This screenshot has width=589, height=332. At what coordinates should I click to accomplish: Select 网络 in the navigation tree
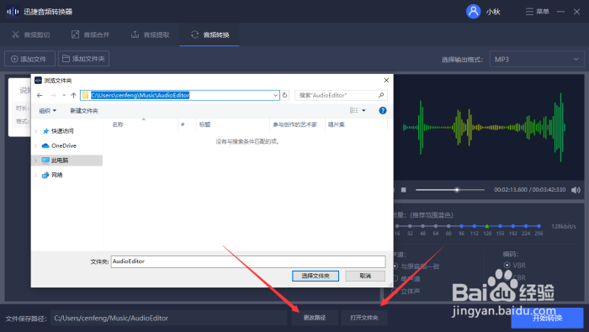click(x=56, y=175)
